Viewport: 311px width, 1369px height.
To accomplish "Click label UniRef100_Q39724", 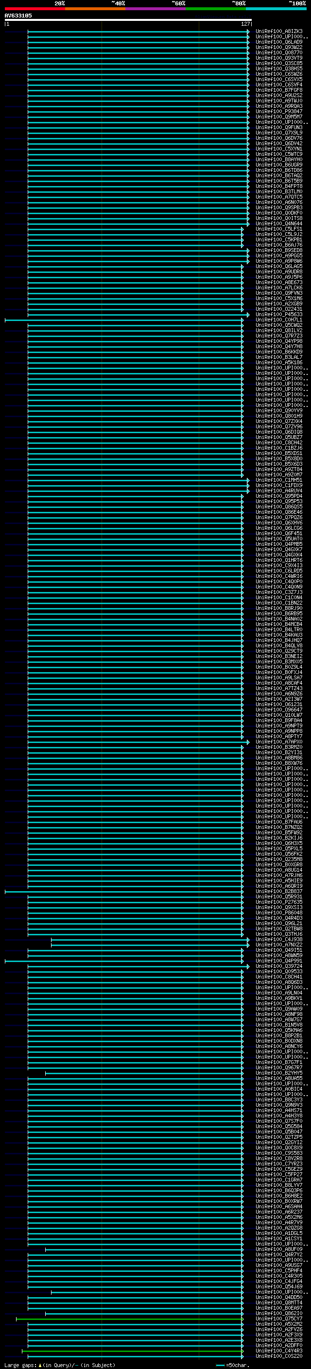I will 278,966.
